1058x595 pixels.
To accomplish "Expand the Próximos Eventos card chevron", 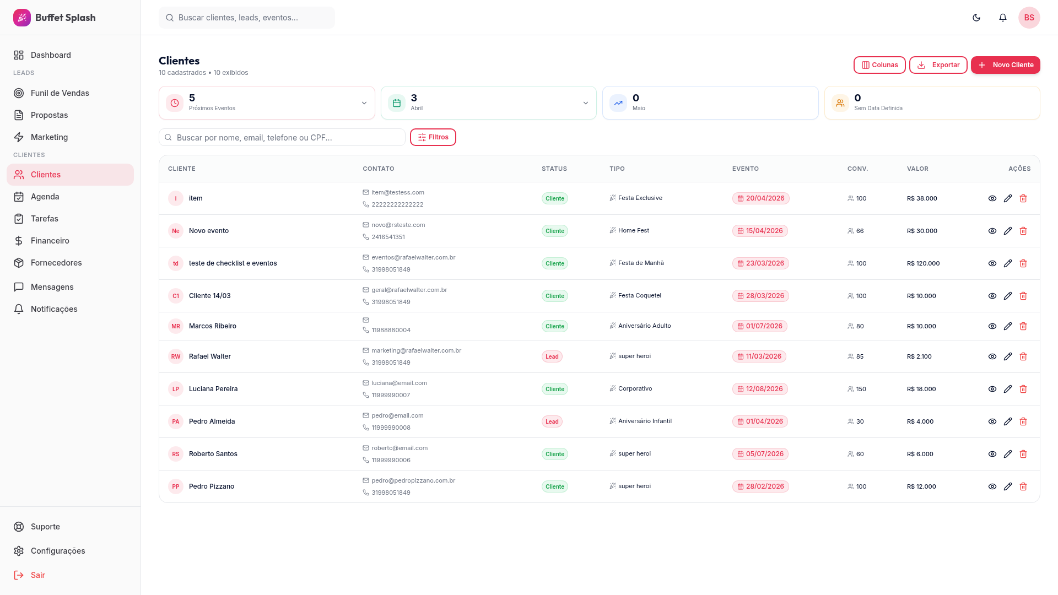I will click(364, 103).
